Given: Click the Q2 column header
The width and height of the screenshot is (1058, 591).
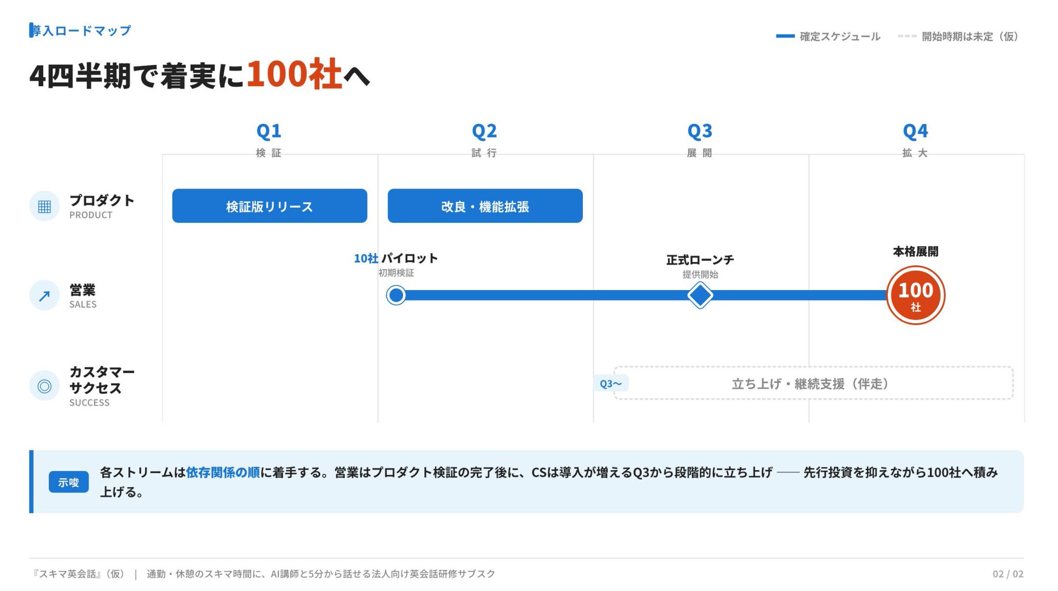Looking at the screenshot, I should coord(484,131).
